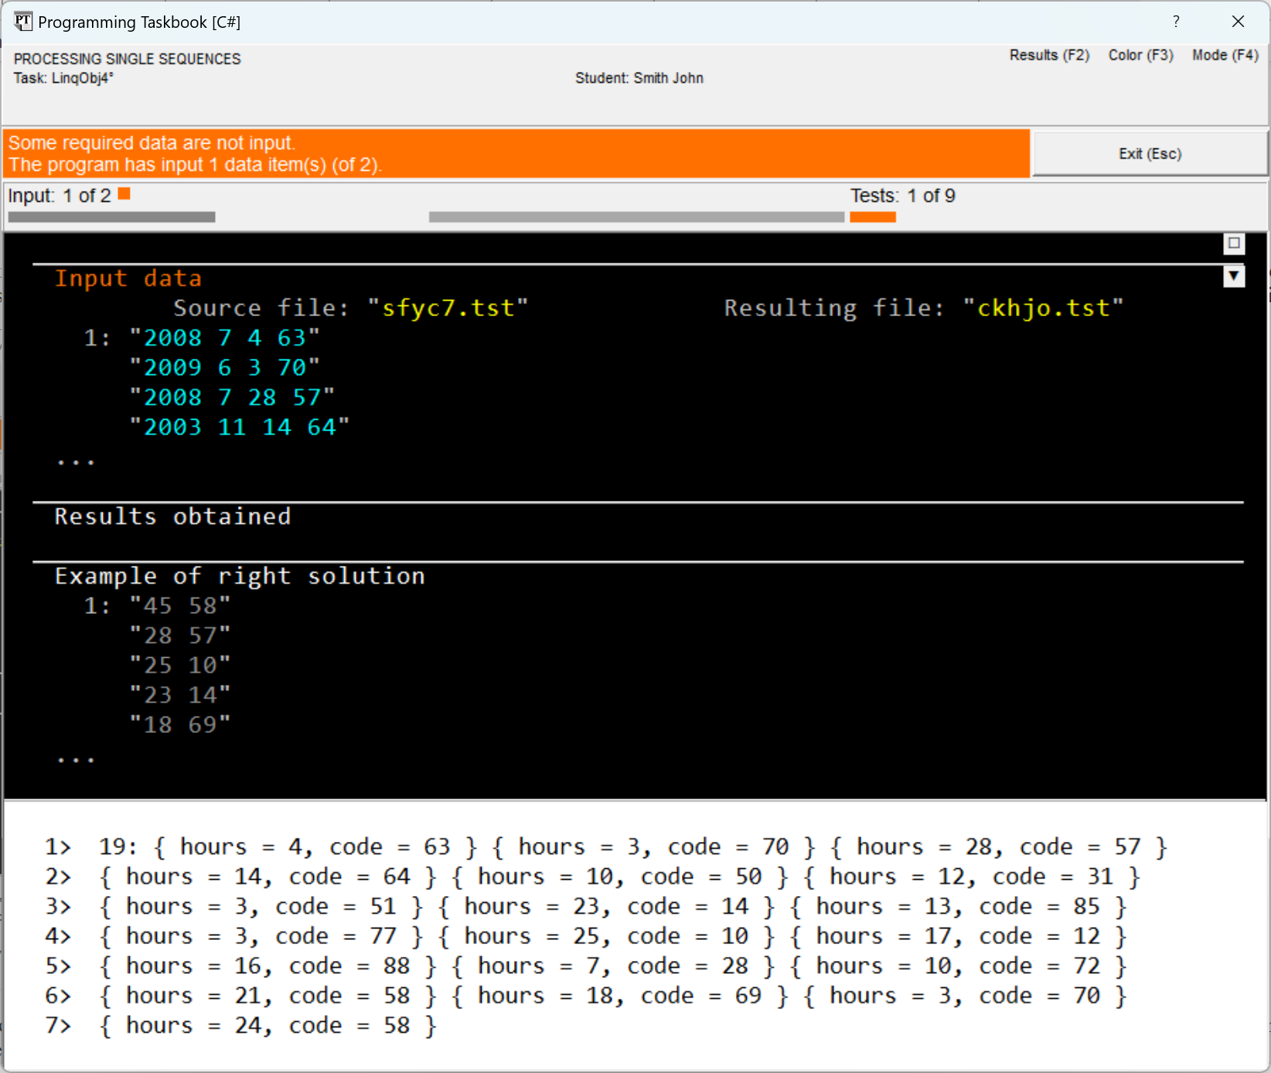Click the ellipsis below the right solution lines
The height and width of the screenshot is (1073, 1271).
pyautogui.click(x=76, y=759)
